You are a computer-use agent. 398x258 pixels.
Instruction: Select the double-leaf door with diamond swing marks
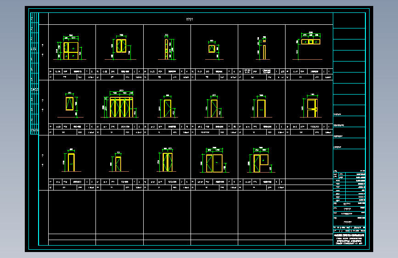(168, 162)
